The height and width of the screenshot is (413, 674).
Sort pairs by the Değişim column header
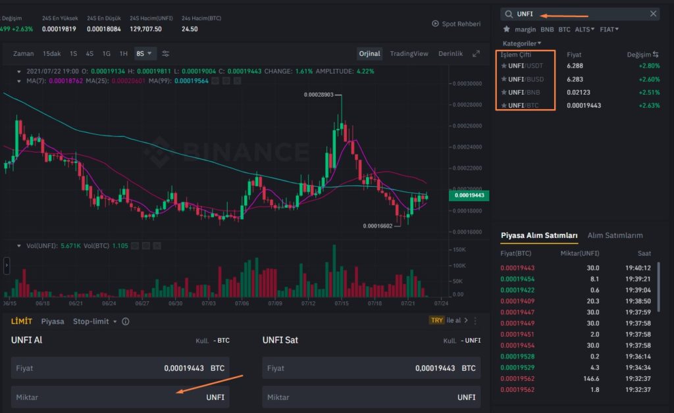pyautogui.click(x=638, y=55)
